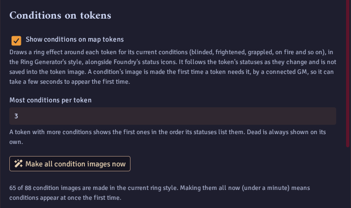Toggle the Show conditions on map tokens checkbox
This screenshot has width=351, height=208.
pos(16,41)
